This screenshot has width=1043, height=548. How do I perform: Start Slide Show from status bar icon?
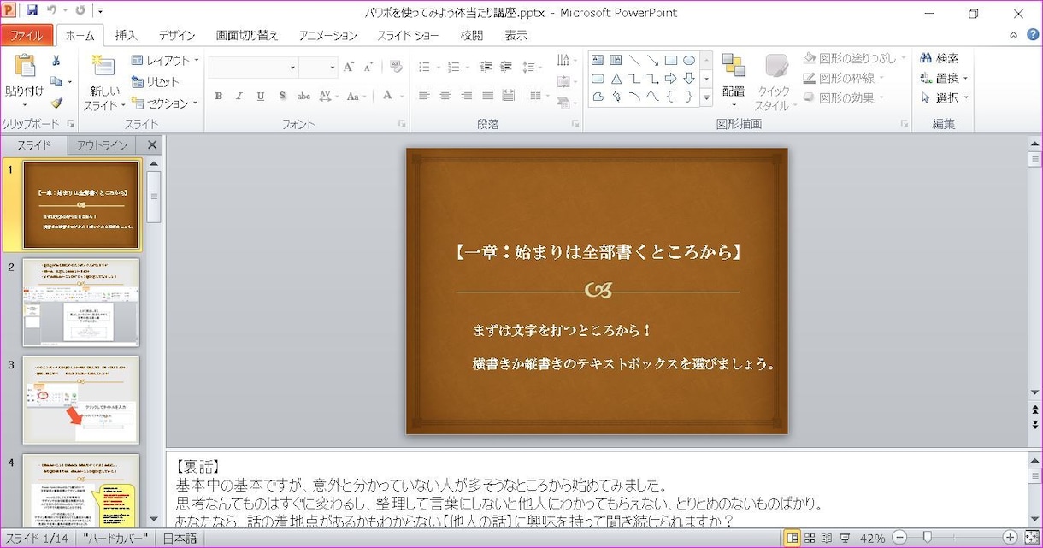pos(844,538)
